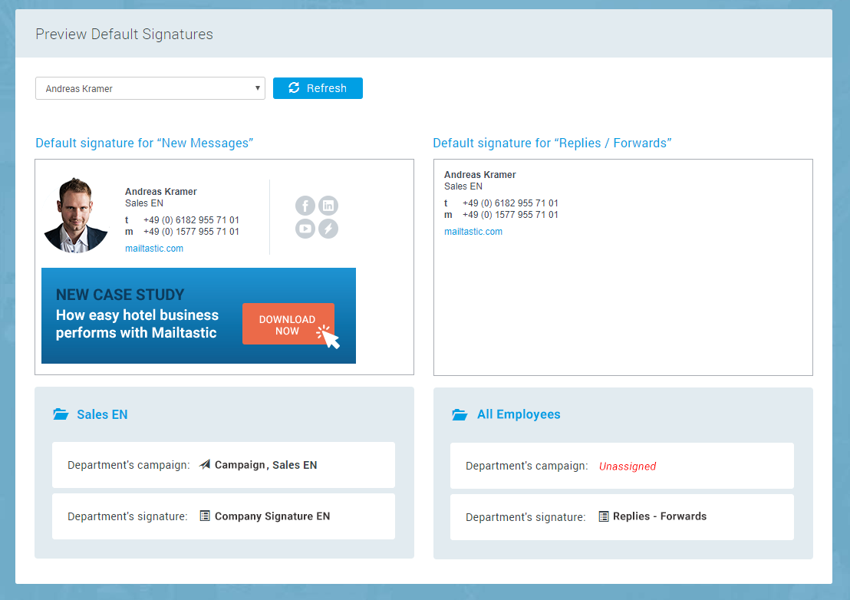The height and width of the screenshot is (600, 850).
Task: Click mobile number 1577 in Replies signature
Action: (510, 215)
